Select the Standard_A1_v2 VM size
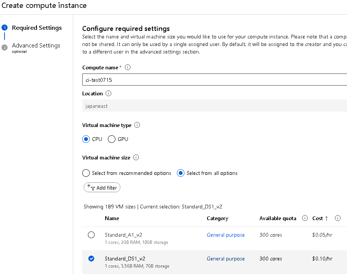The width and height of the screenshot is (347, 274). click(x=91, y=235)
